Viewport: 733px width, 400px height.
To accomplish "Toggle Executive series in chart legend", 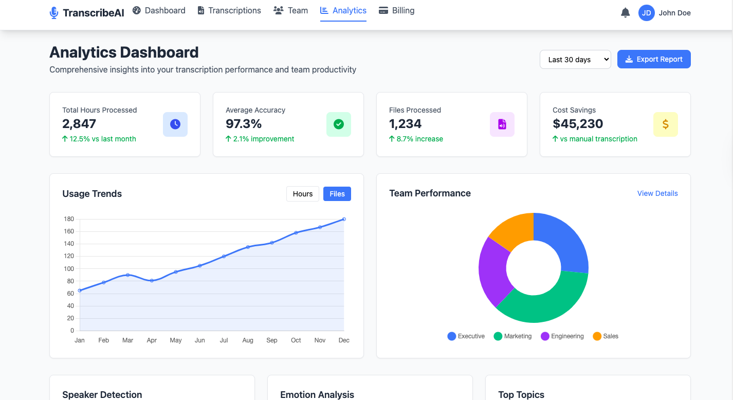I will (466, 336).
